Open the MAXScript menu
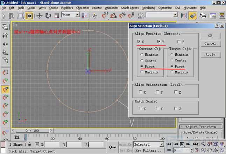226x154 pixels. pos(190,8)
